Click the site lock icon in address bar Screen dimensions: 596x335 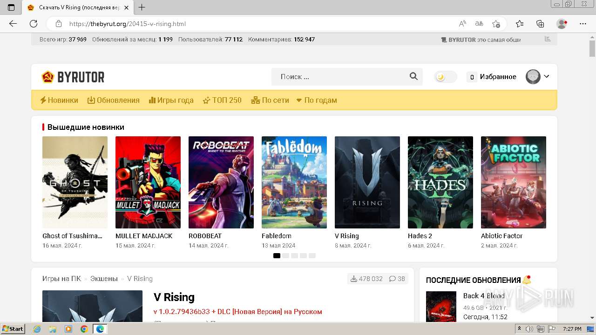pyautogui.click(x=59, y=24)
